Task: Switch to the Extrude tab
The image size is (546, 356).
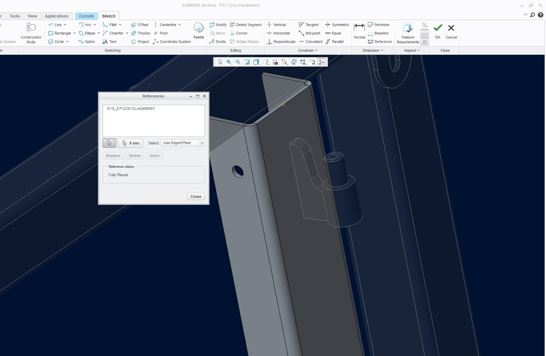Action: click(x=86, y=16)
